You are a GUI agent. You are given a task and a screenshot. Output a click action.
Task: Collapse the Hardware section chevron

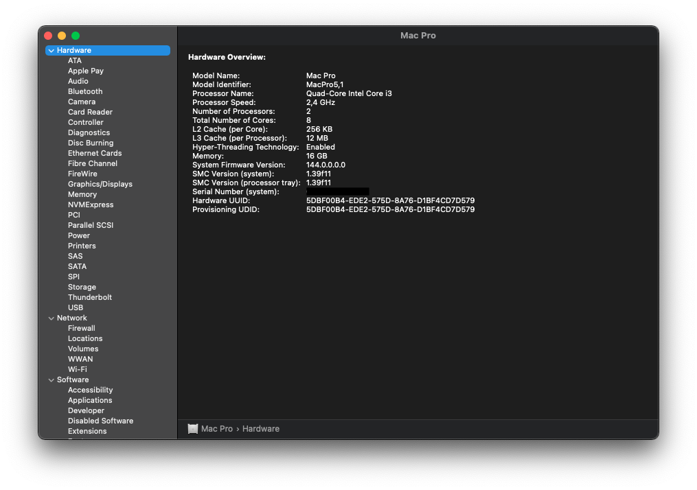point(51,51)
